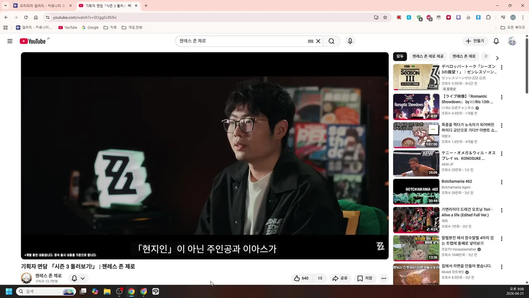This screenshot has width=529, height=298.
Task: Open 가면라이더 드래건 오프닝 video title
Action: coord(467,212)
